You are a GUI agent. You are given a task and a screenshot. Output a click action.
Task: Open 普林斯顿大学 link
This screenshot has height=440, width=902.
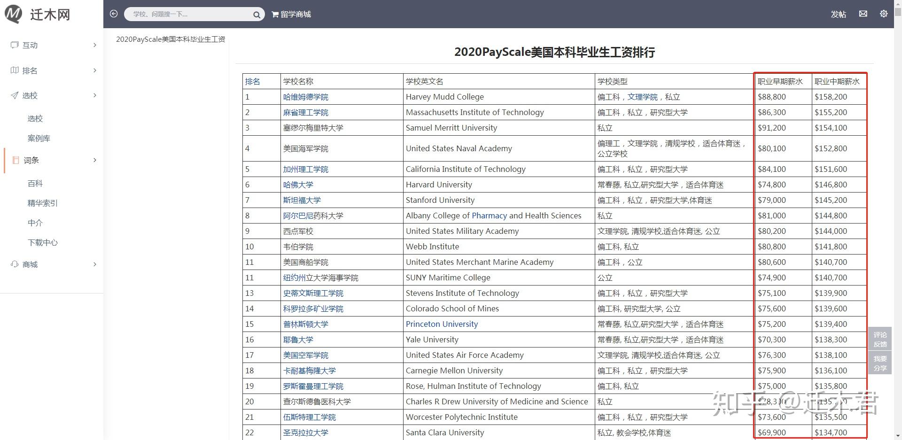click(306, 324)
